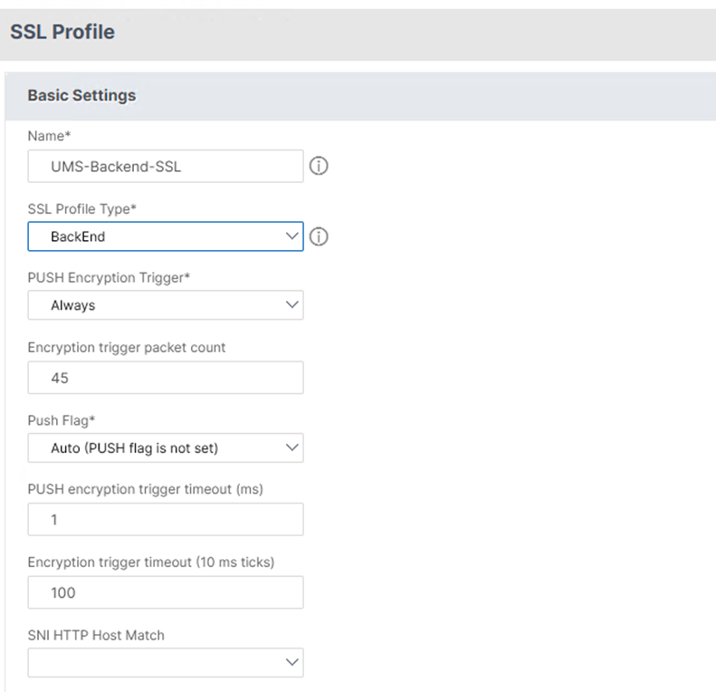Click the Encryption trigger timeout (10 ms ticks) label
The image size is (716, 692).
150,562
